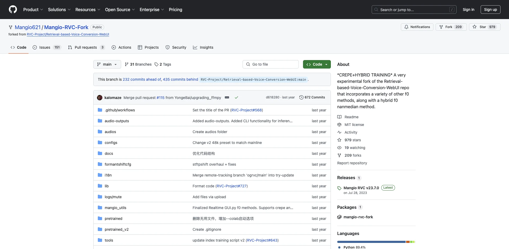Expand commit message ellipsis icon
The height and width of the screenshot is (249, 509).
[227, 97]
